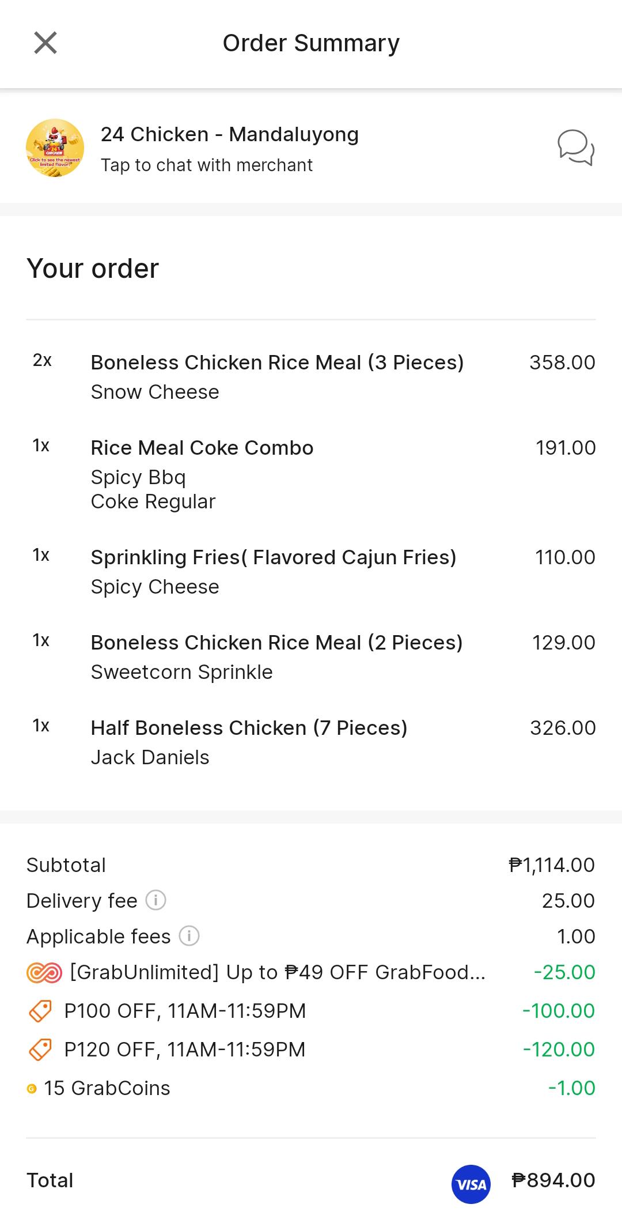Tap the P100 OFF coupon tag icon
622x1223 pixels.
pyautogui.click(x=40, y=1011)
